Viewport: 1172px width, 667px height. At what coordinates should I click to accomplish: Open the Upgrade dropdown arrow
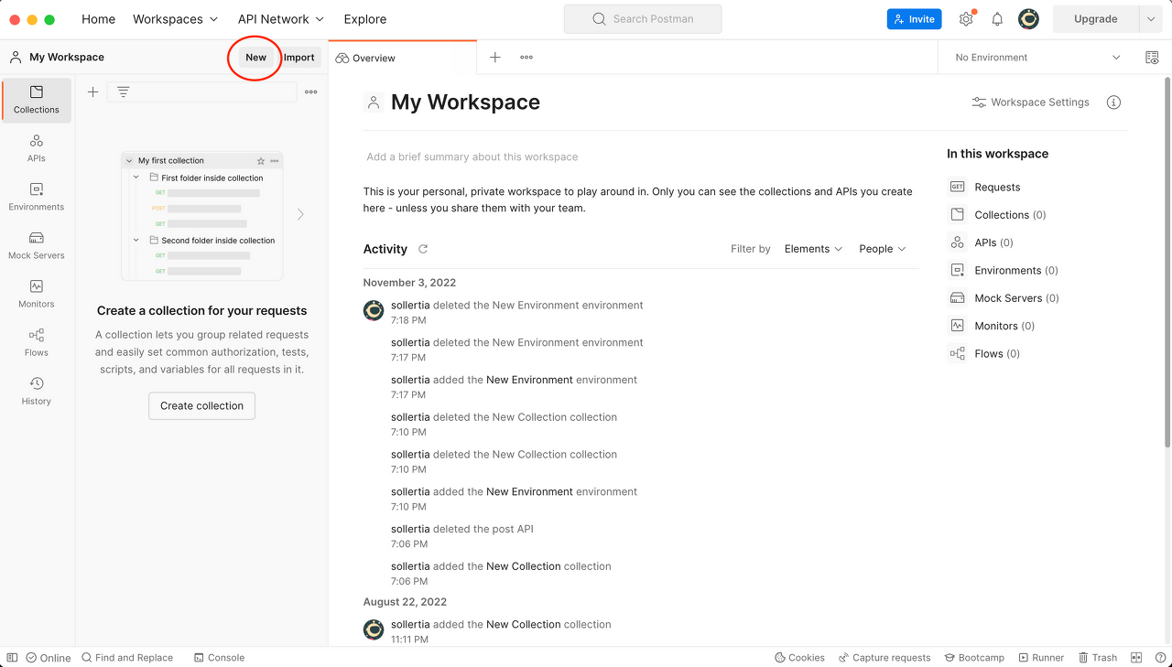click(1150, 19)
